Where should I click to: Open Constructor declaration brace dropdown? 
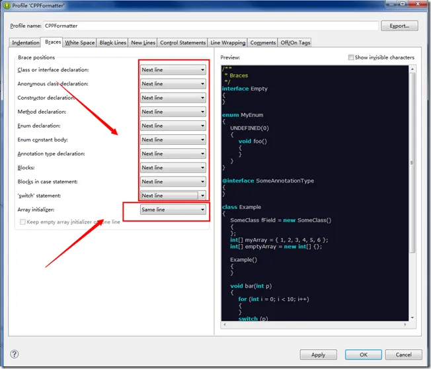click(173, 98)
